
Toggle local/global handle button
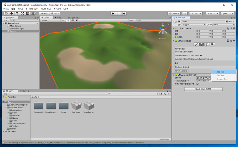tap(55, 13)
